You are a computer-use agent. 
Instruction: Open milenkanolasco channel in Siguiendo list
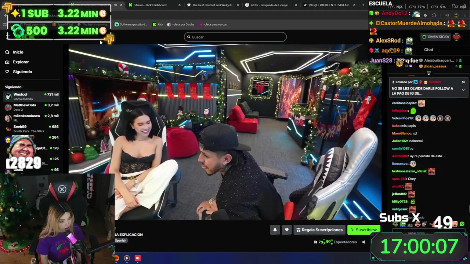tap(32, 118)
